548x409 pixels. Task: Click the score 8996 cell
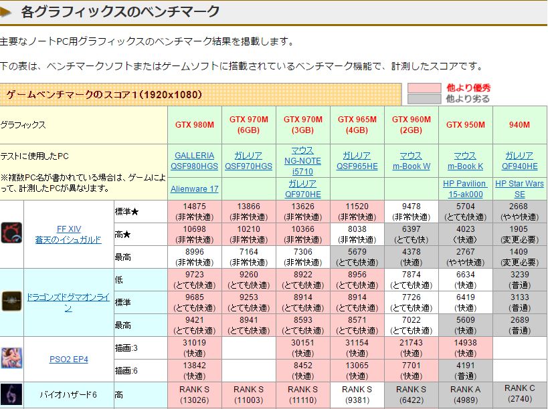coord(195,257)
